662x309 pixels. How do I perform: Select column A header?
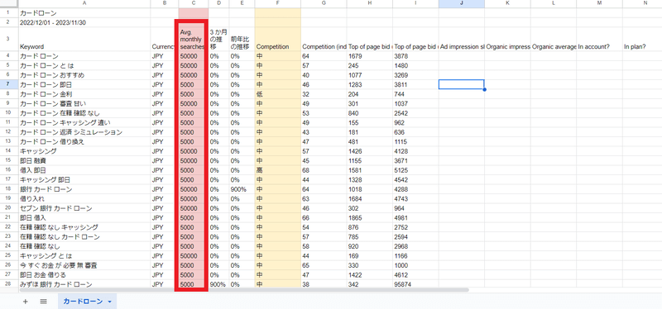pyautogui.click(x=85, y=3)
